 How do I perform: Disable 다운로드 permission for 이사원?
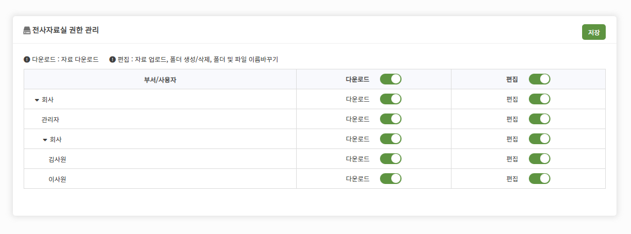(390, 179)
